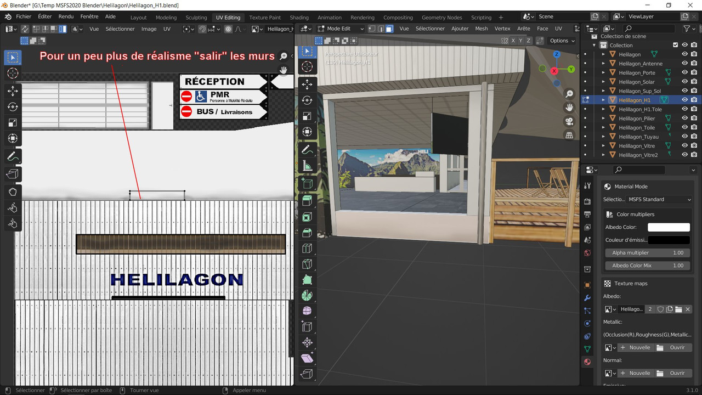Select the Inset Faces tool
The image size is (702, 395).
tap(307, 217)
